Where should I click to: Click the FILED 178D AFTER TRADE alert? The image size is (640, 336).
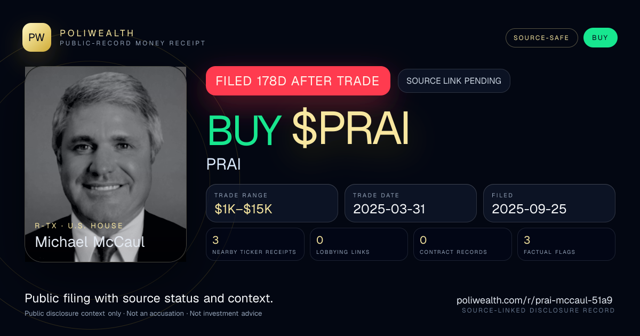click(x=298, y=81)
